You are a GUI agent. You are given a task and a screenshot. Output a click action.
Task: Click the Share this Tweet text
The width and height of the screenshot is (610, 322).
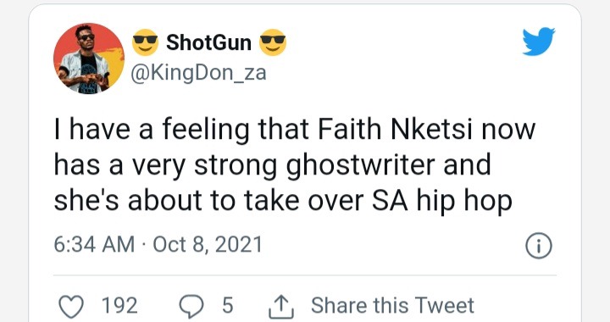point(392,305)
